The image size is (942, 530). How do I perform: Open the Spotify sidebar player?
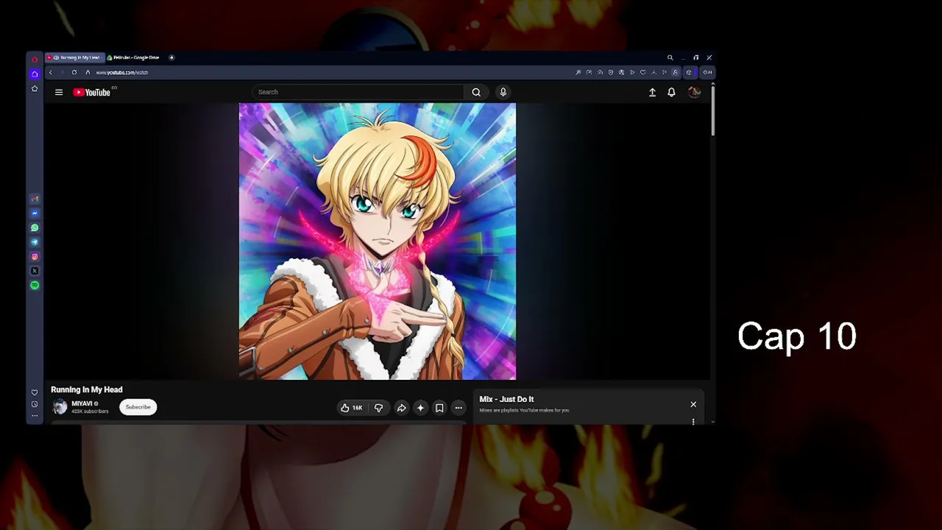coord(35,286)
